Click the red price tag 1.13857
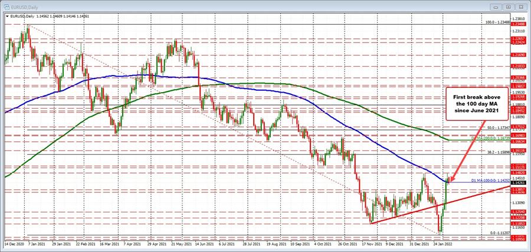Image resolution: width=531 pixels, height=252 pixels. tap(518, 189)
